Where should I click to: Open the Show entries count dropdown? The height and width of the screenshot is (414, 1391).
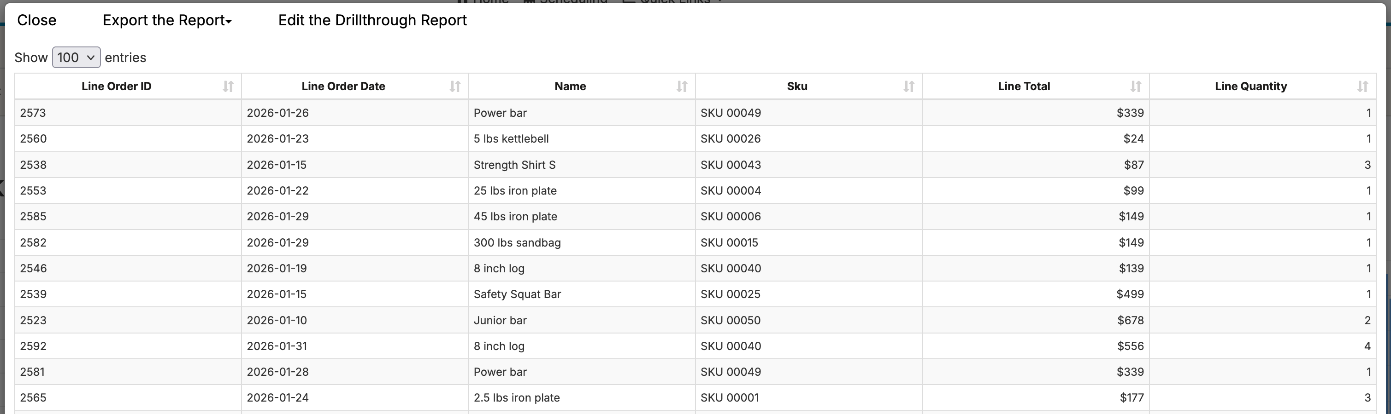coord(76,57)
